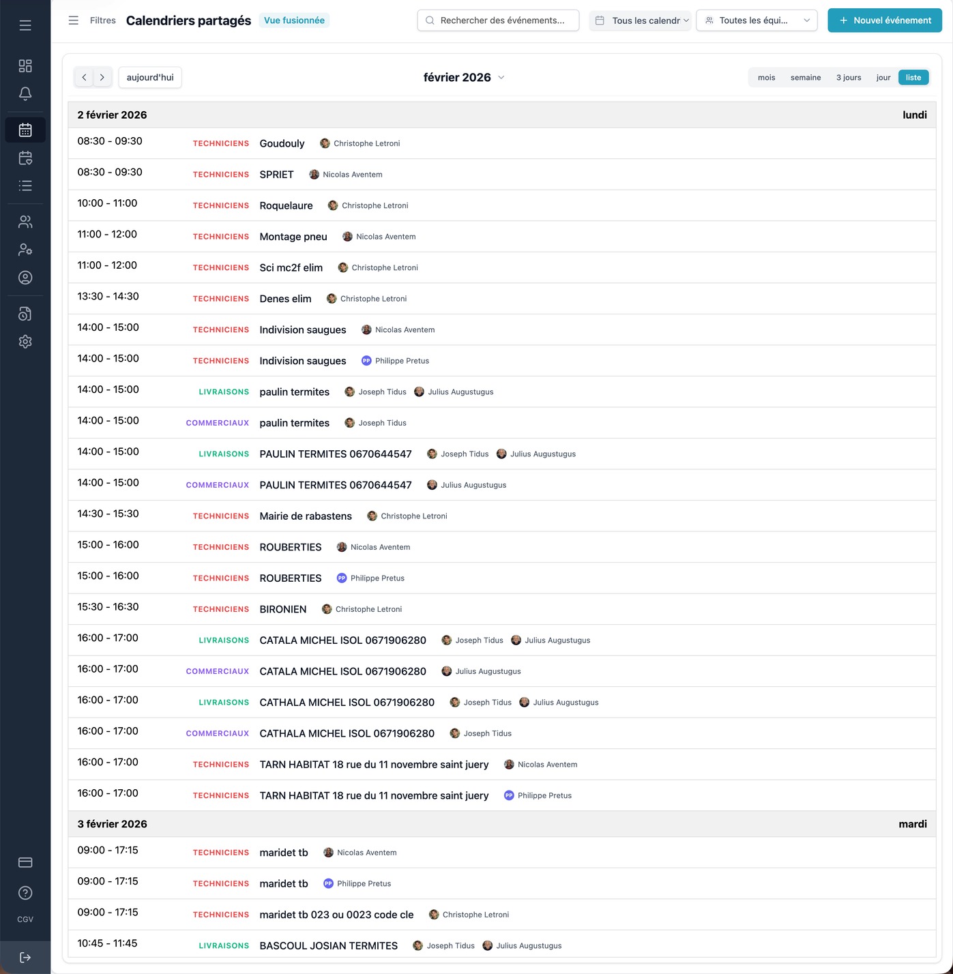Click the Nouvel événement button

[x=884, y=20]
